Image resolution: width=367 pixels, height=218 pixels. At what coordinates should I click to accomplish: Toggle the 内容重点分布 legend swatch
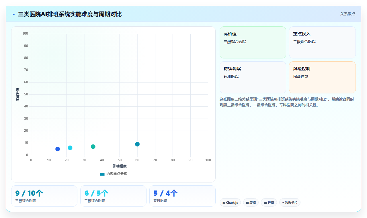(102, 174)
